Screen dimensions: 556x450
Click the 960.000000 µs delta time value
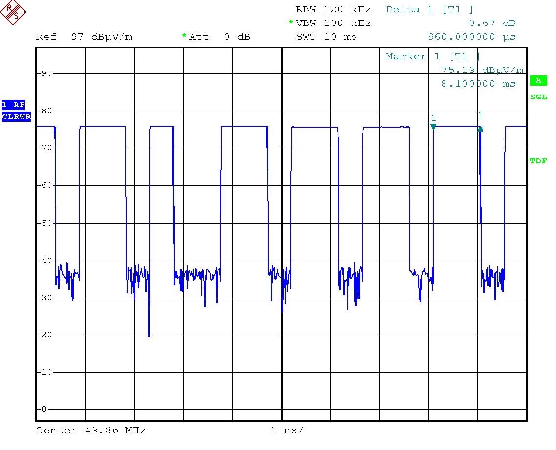[472, 37]
